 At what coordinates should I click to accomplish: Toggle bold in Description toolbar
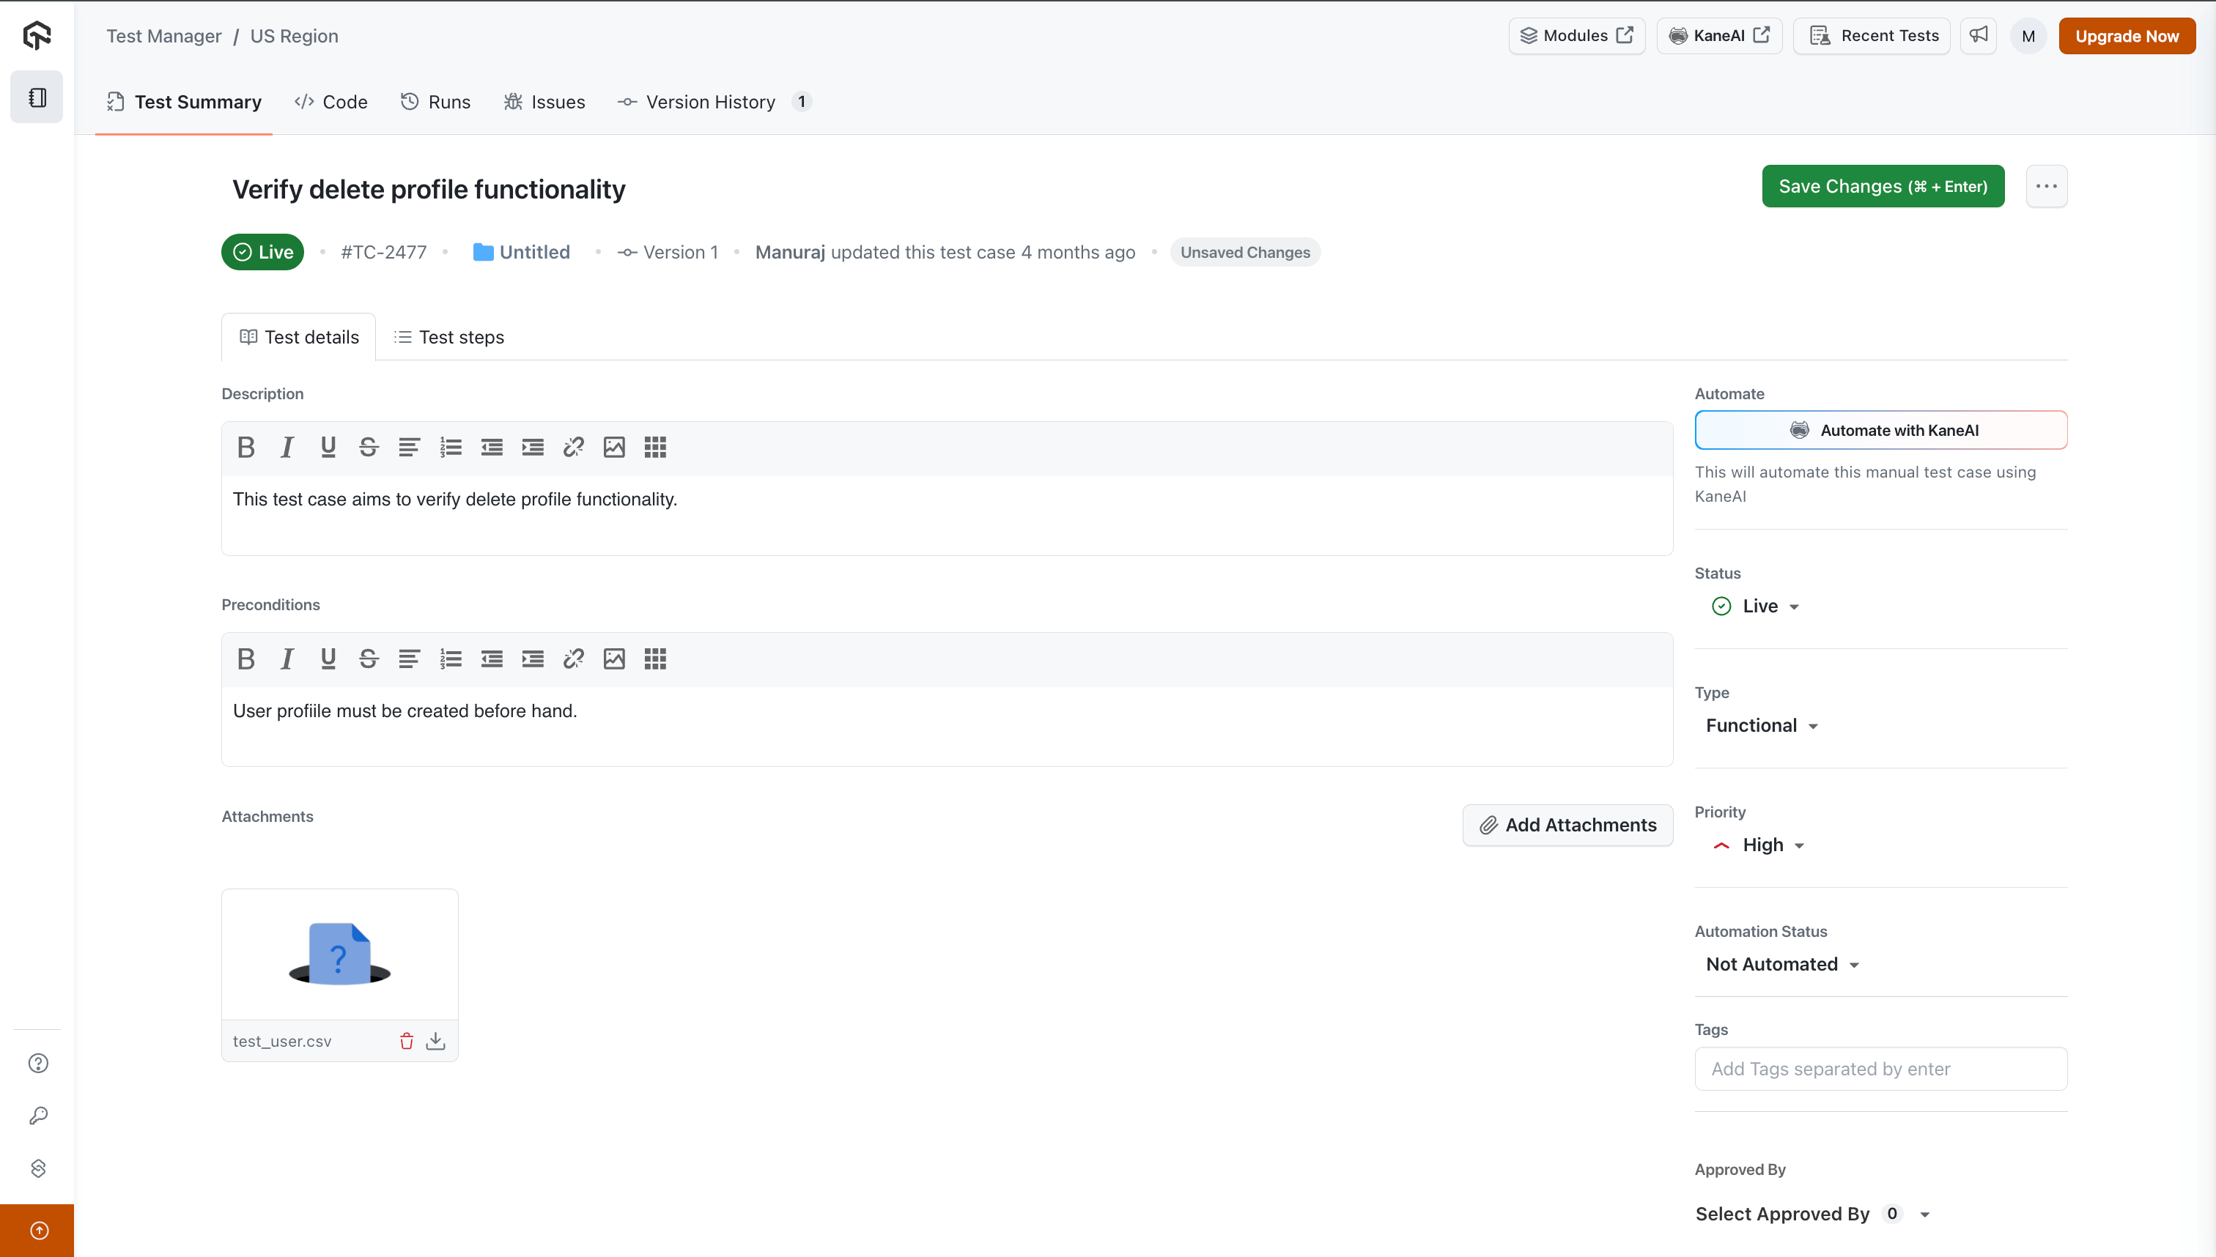[246, 447]
